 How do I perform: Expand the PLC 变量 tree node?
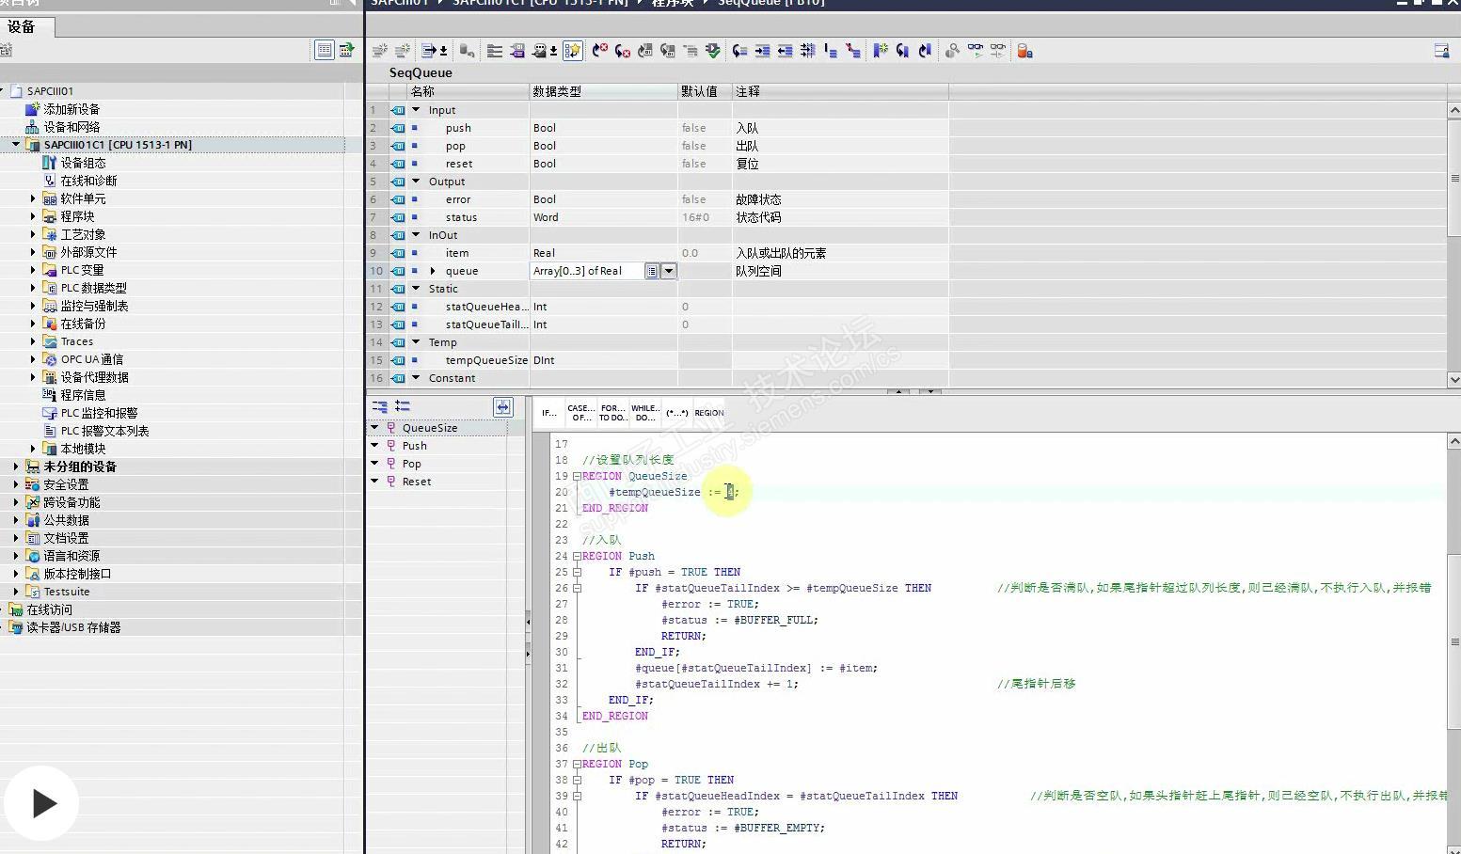[x=33, y=270]
